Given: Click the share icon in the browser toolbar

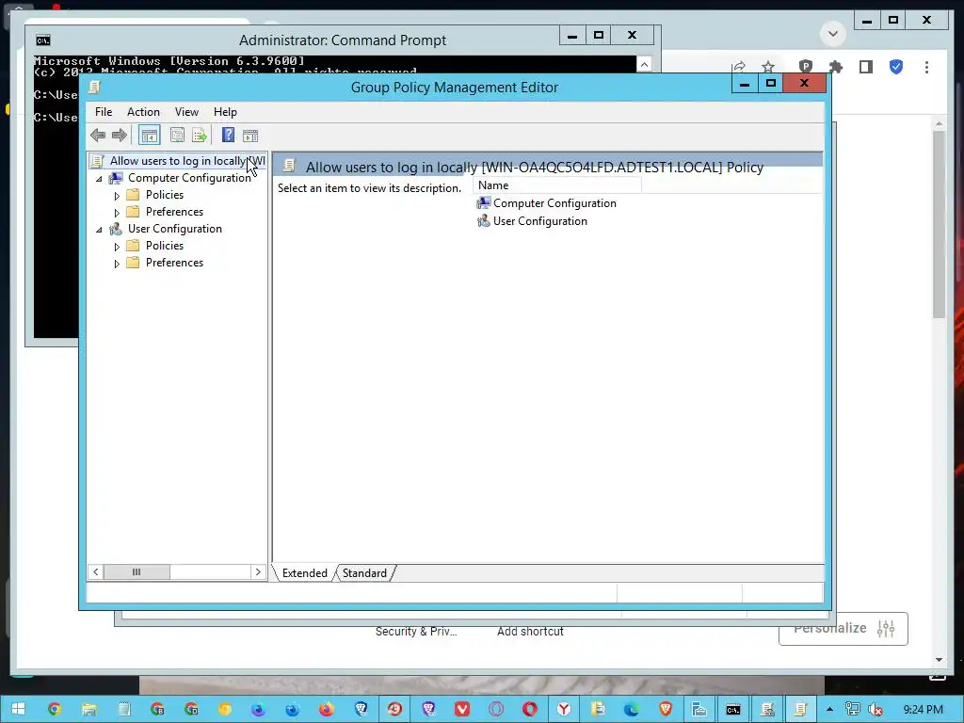Looking at the screenshot, I should click(740, 67).
